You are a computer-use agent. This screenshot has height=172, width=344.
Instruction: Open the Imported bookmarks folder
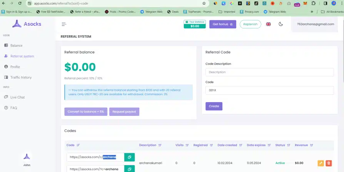click(227, 12)
